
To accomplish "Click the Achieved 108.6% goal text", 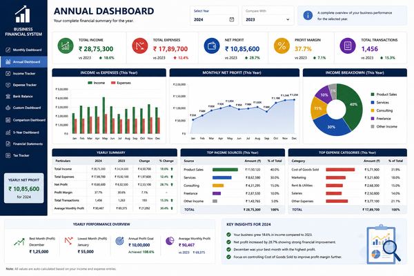I will click(x=141, y=252).
